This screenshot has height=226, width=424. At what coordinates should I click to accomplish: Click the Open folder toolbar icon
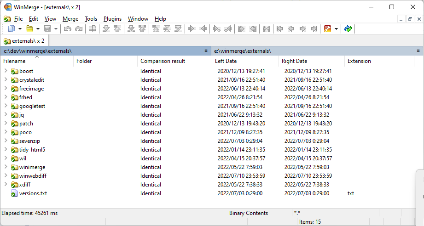[29, 28]
